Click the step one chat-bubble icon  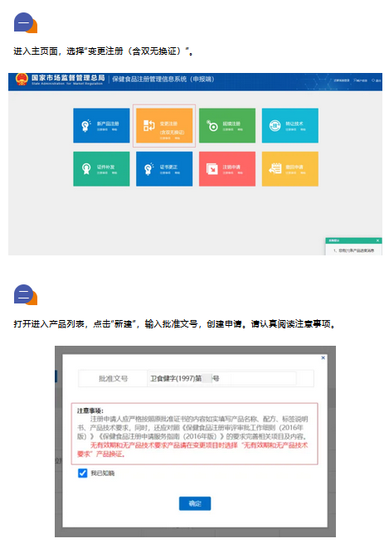pos(26,22)
